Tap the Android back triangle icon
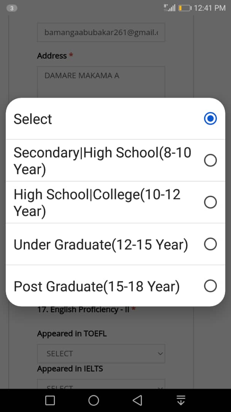Viewport: 231px width, 412px height. coord(137,400)
